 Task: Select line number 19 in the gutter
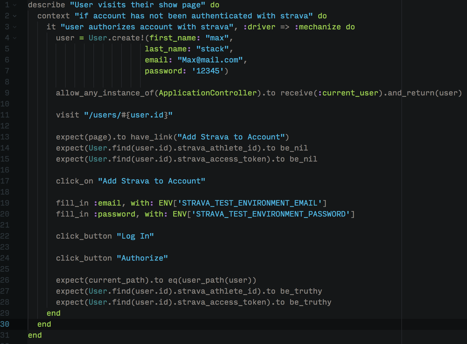5,203
